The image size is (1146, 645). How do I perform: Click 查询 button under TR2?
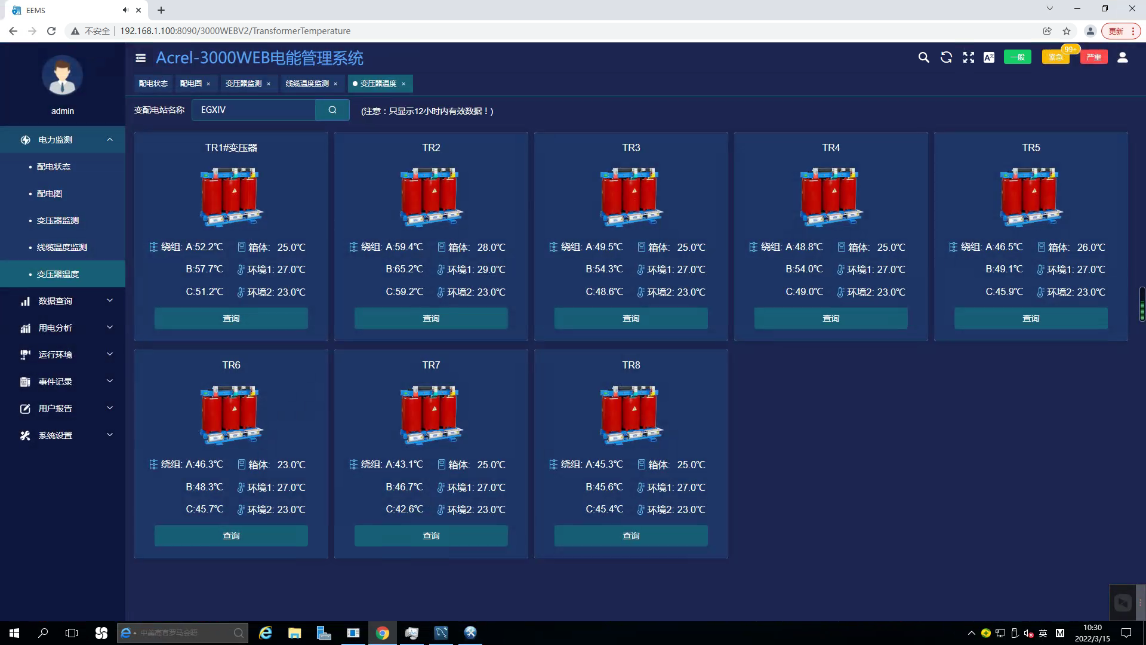coord(431,318)
